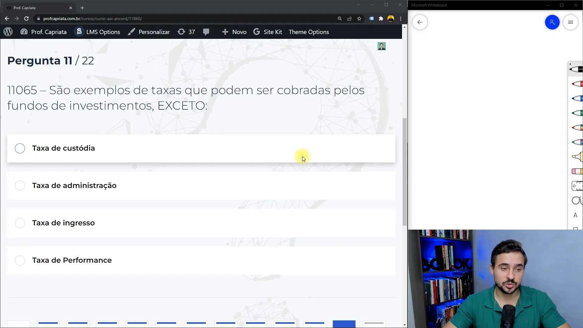Image resolution: width=583 pixels, height=328 pixels.
Task: Select the black pen tool
Action: [x=576, y=69]
